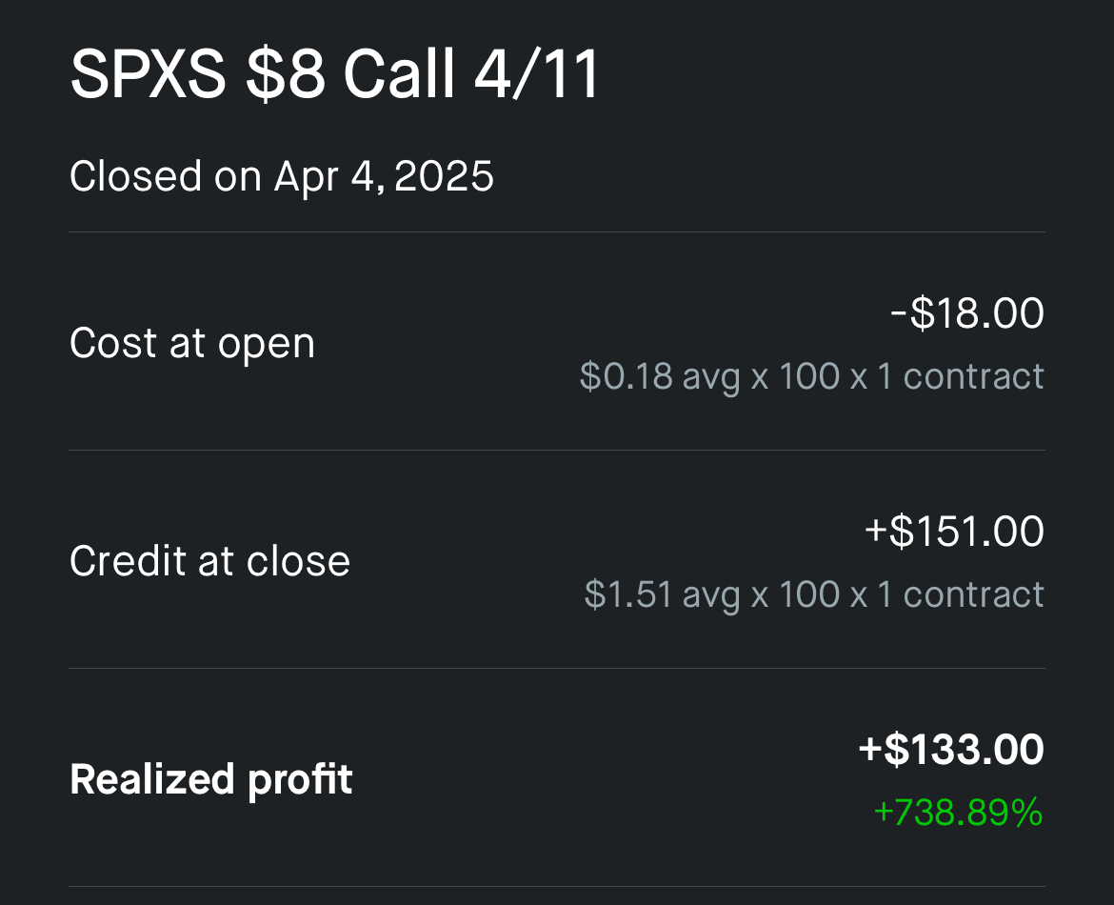Click the +$151.00 credit amount

coord(954,531)
